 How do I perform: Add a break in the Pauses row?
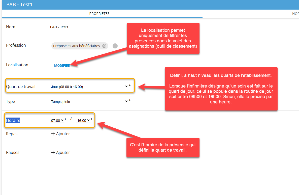tap(60, 152)
